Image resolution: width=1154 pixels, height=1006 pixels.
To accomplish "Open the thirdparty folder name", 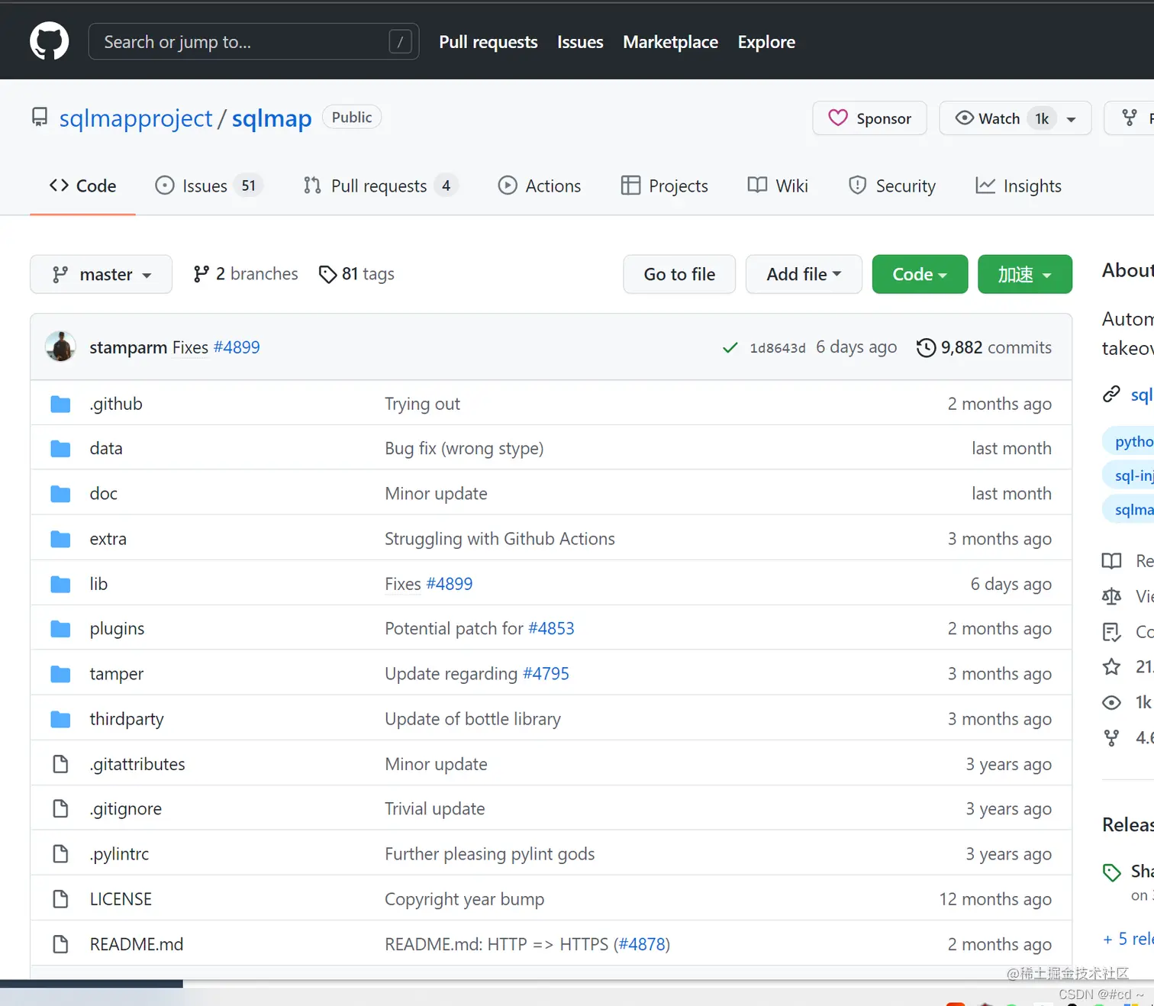I will 127,719.
